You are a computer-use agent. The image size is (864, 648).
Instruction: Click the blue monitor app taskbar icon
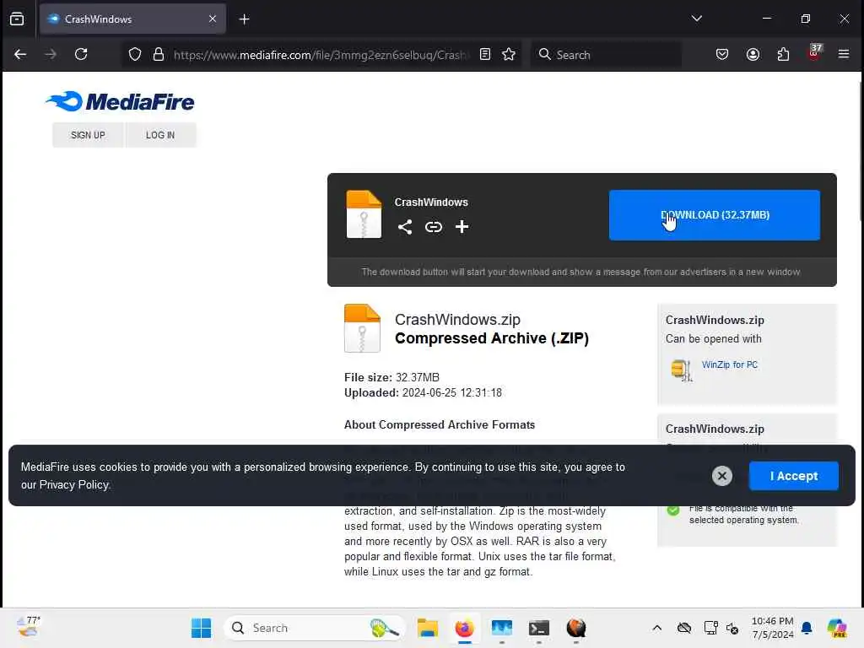[501, 628]
